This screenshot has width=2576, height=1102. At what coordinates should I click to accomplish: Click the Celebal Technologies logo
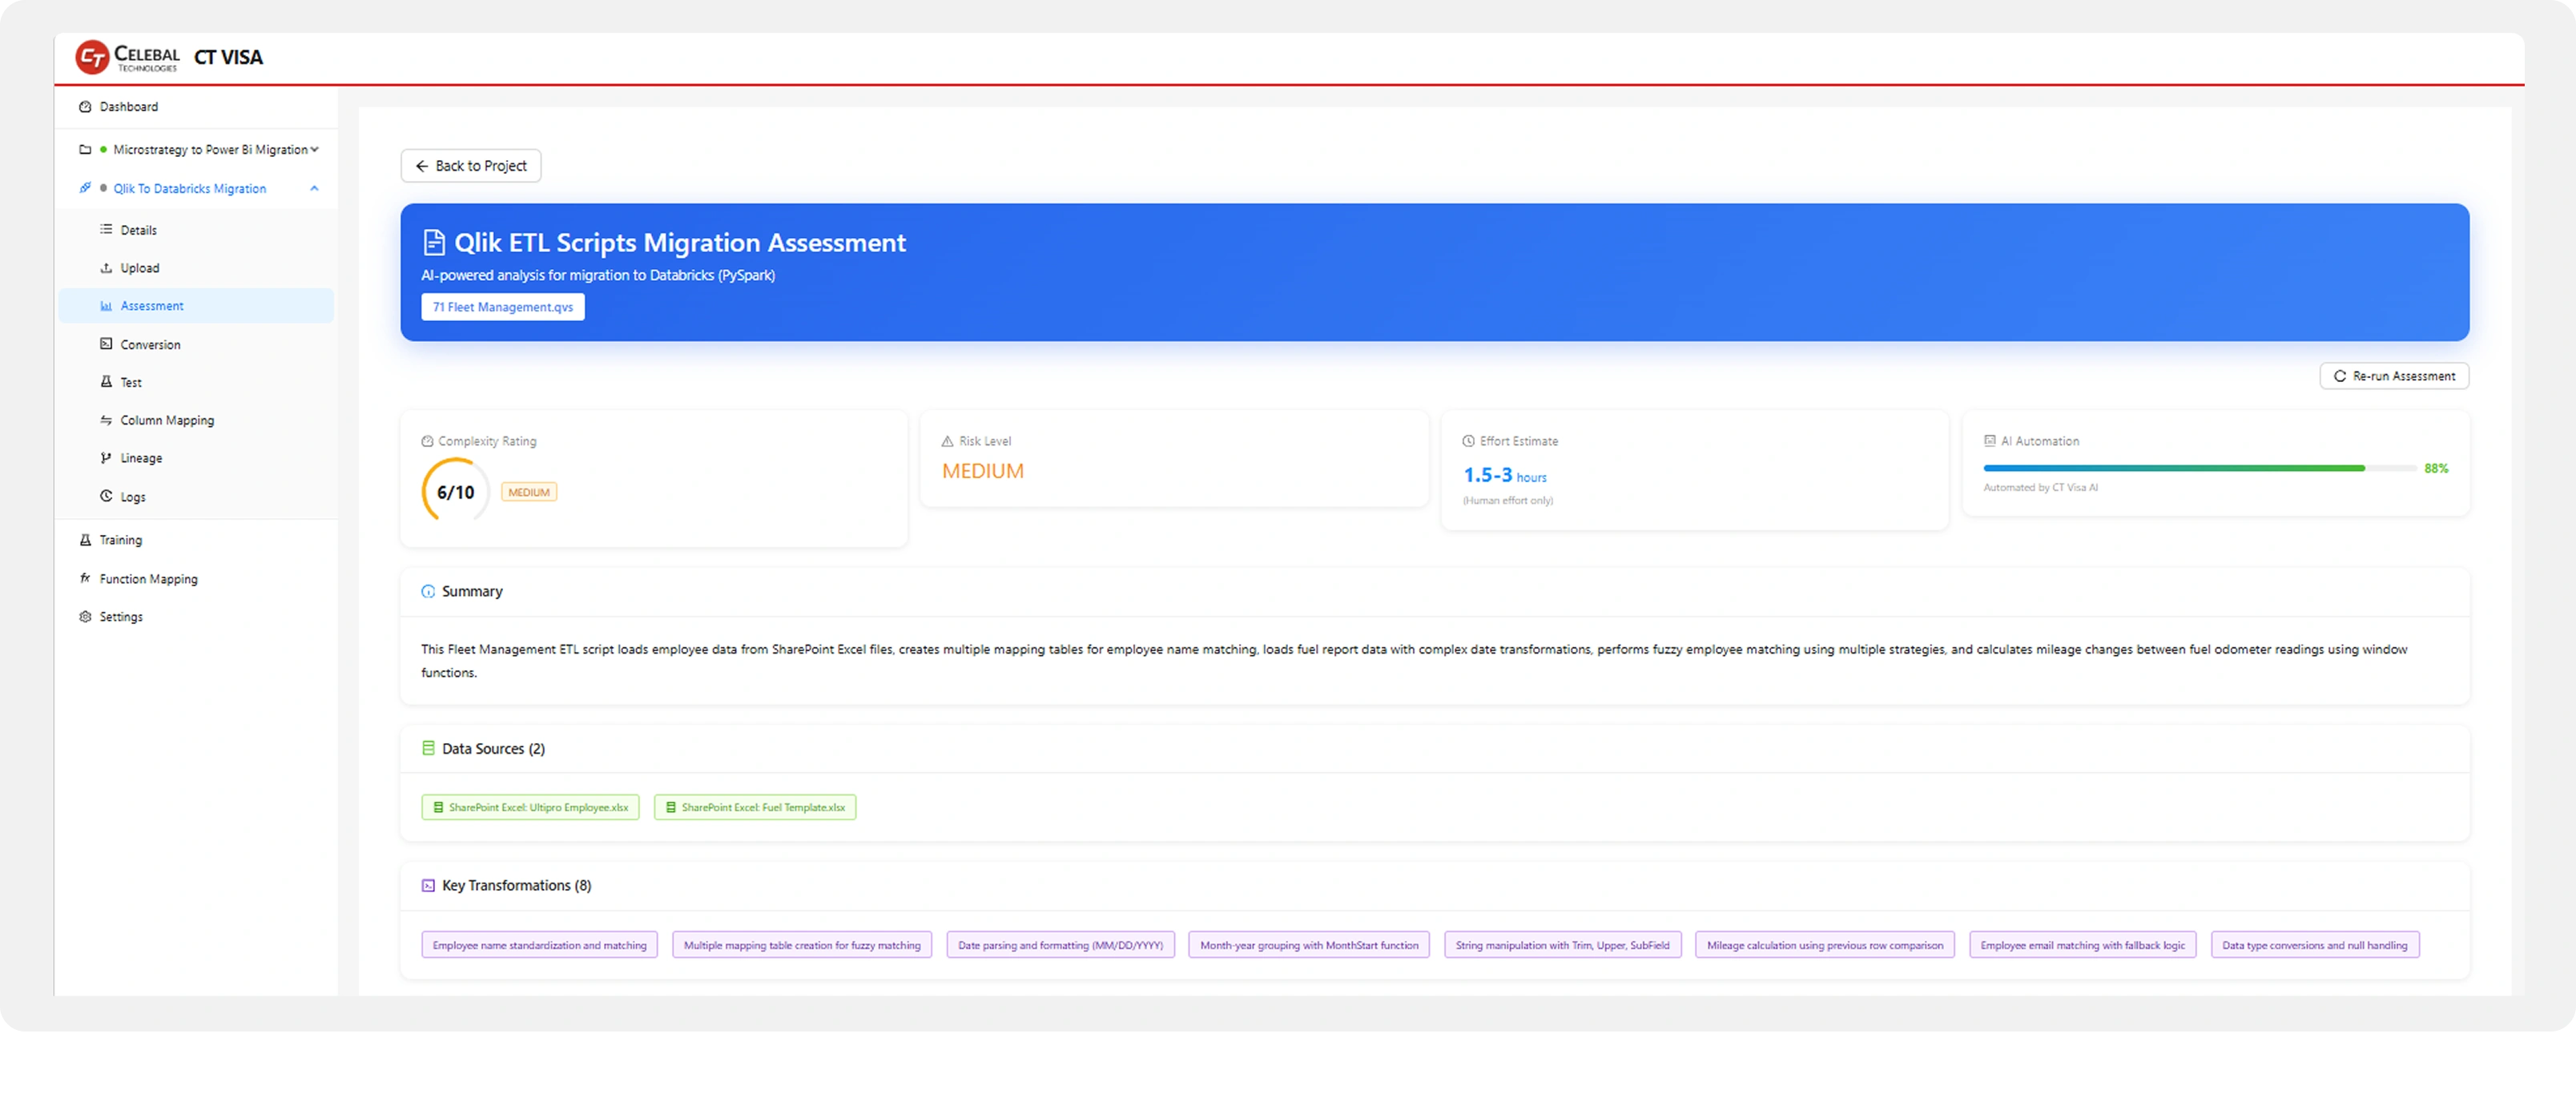128,57
